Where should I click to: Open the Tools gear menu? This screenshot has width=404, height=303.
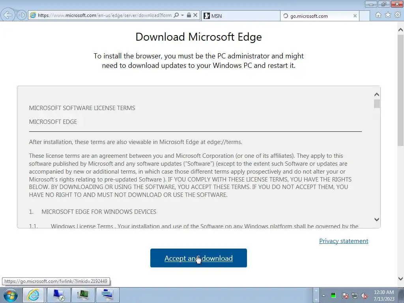(x=398, y=15)
